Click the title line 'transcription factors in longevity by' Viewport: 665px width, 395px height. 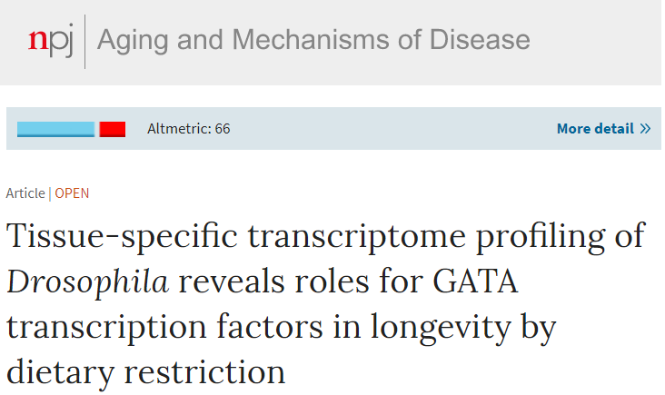(282, 328)
